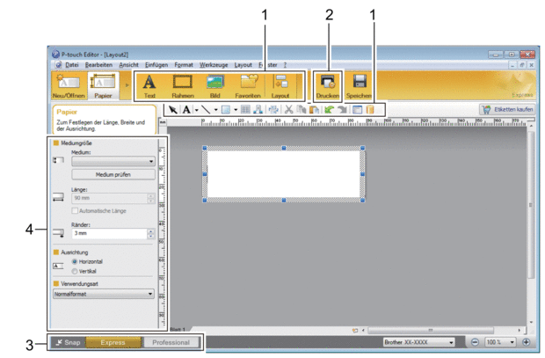
Task: Choose the Rahmen frame tool
Action: click(x=183, y=86)
